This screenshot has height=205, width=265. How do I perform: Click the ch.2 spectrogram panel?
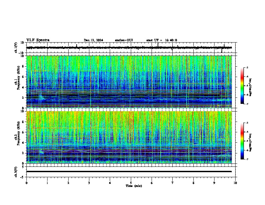129,137
